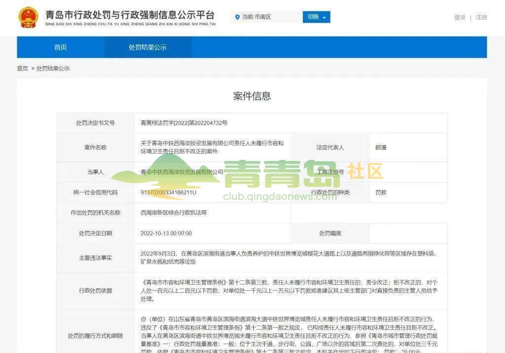Click the 作出处罚的机关名称 label cell

95,213
